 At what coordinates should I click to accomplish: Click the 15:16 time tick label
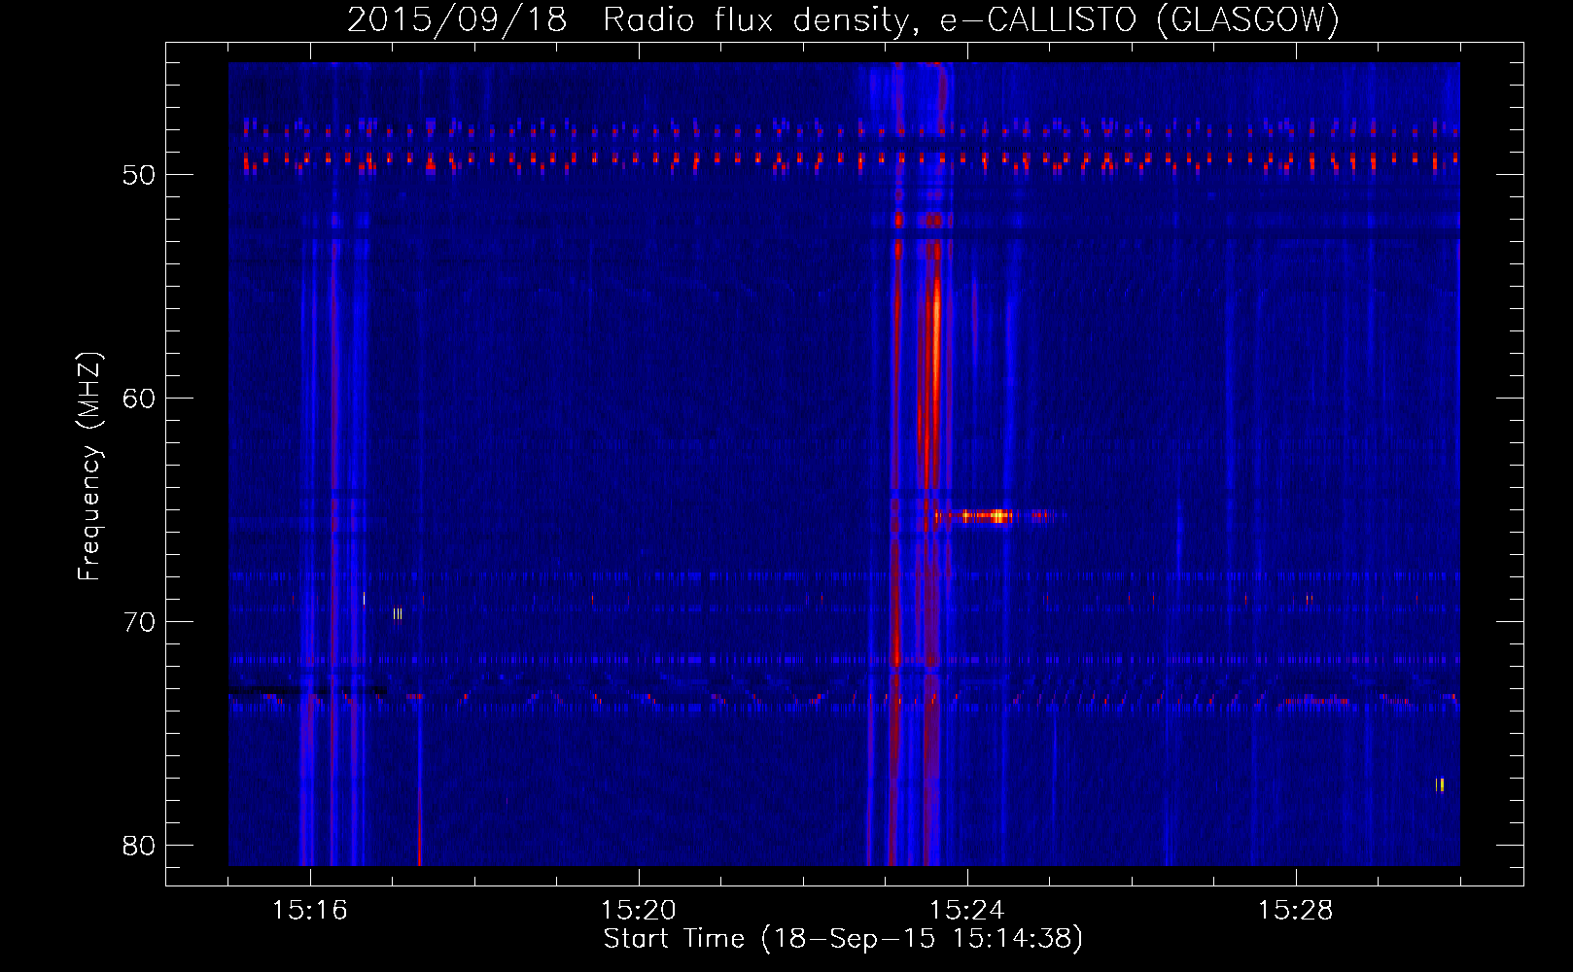(310, 911)
